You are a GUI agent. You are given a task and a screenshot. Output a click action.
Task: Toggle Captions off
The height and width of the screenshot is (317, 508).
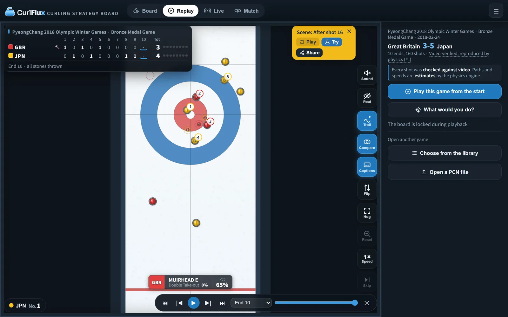click(367, 167)
